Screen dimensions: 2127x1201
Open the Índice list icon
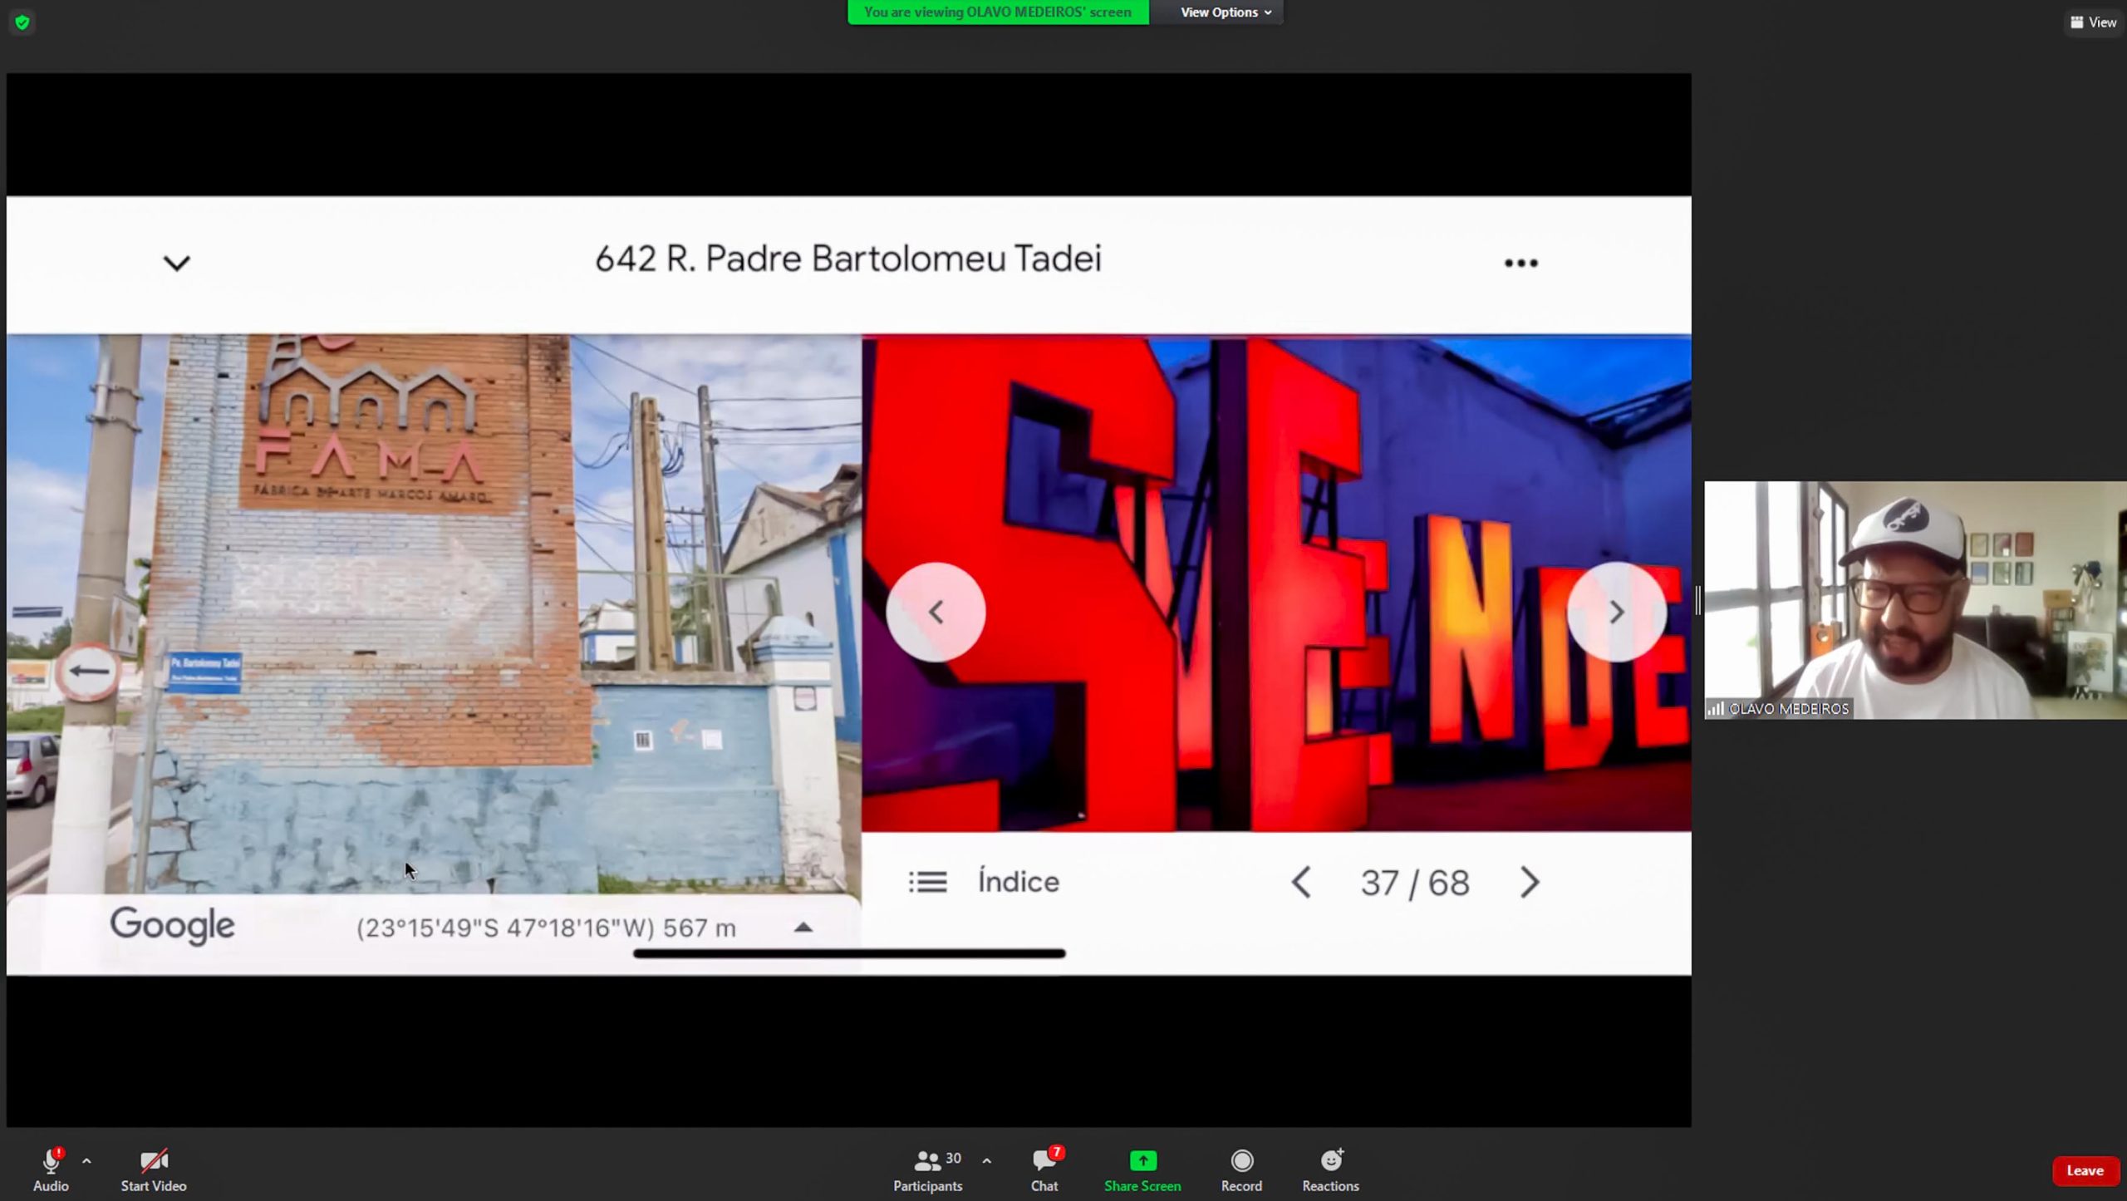click(x=927, y=882)
